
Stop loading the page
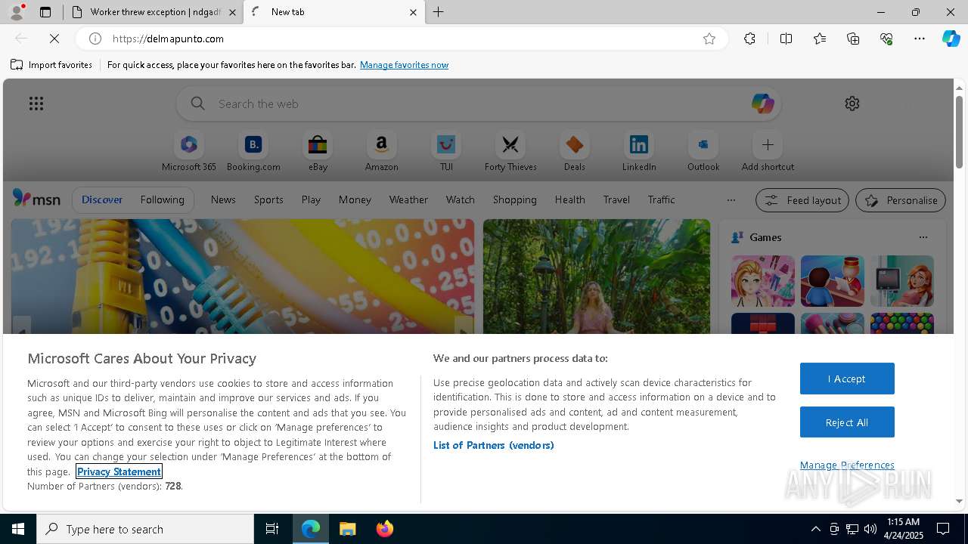point(54,39)
